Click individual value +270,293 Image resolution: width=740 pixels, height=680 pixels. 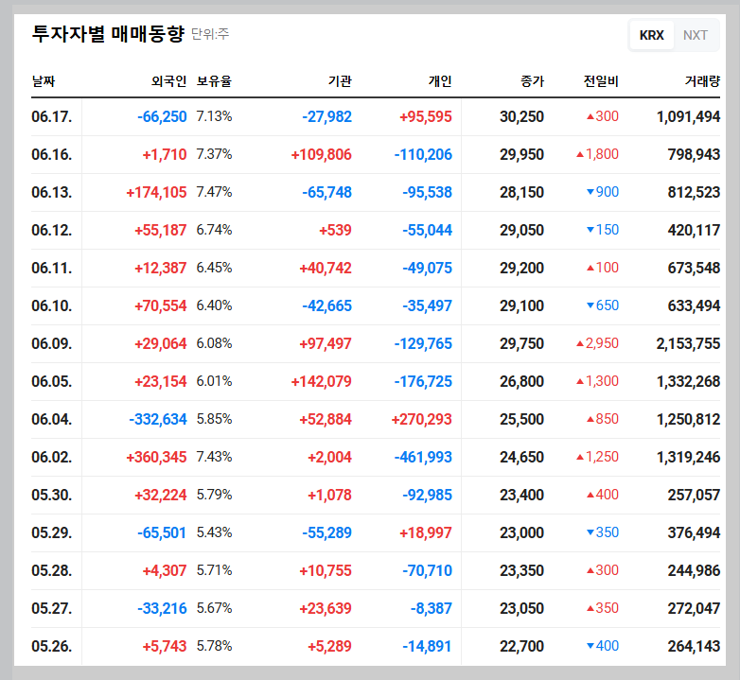click(x=421, y=419)
